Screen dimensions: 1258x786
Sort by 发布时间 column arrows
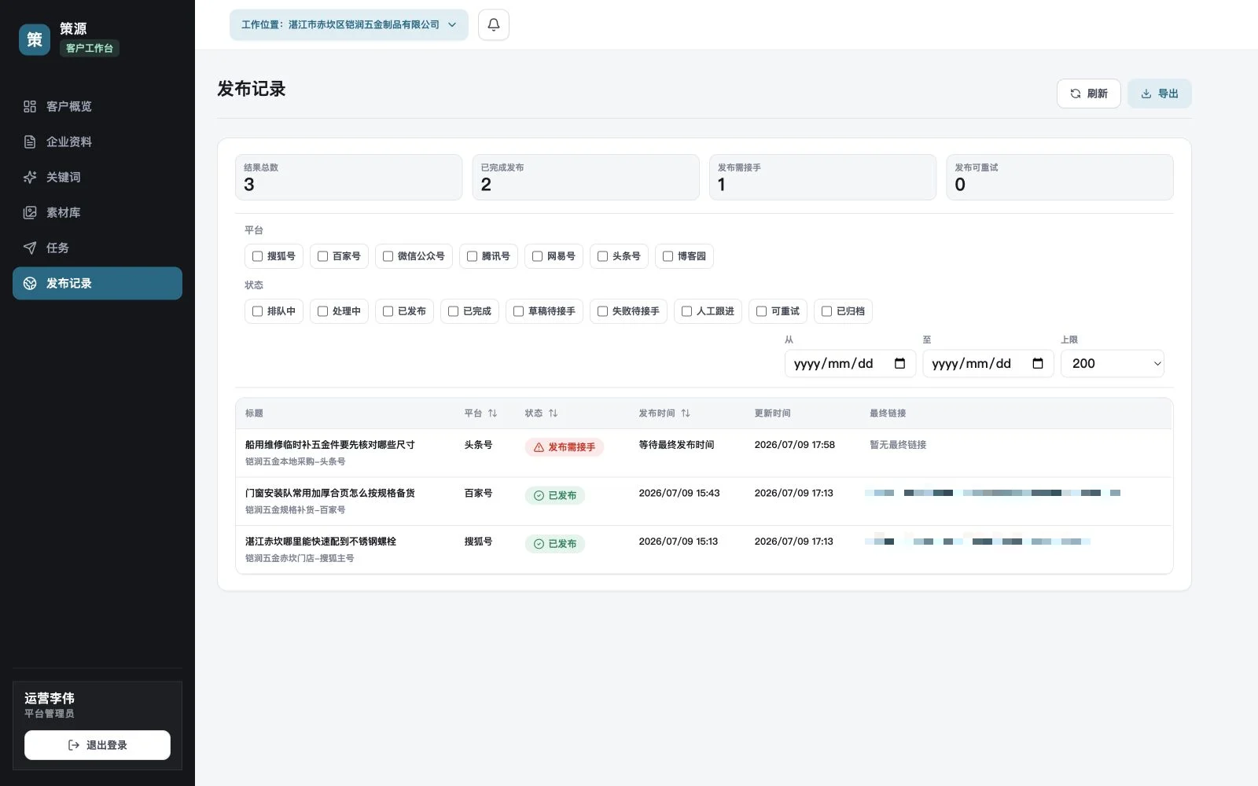click(x=686, y=413)
